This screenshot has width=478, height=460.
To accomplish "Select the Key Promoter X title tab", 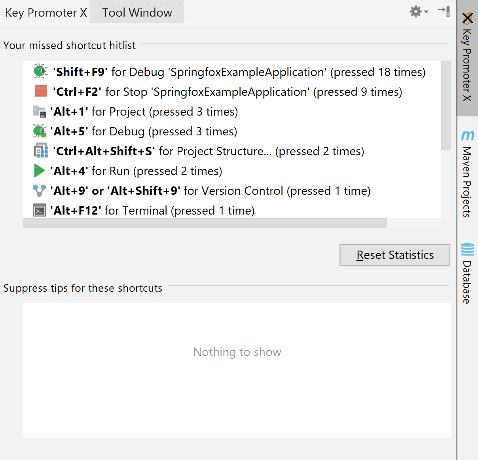I will (x=46, y=12).
